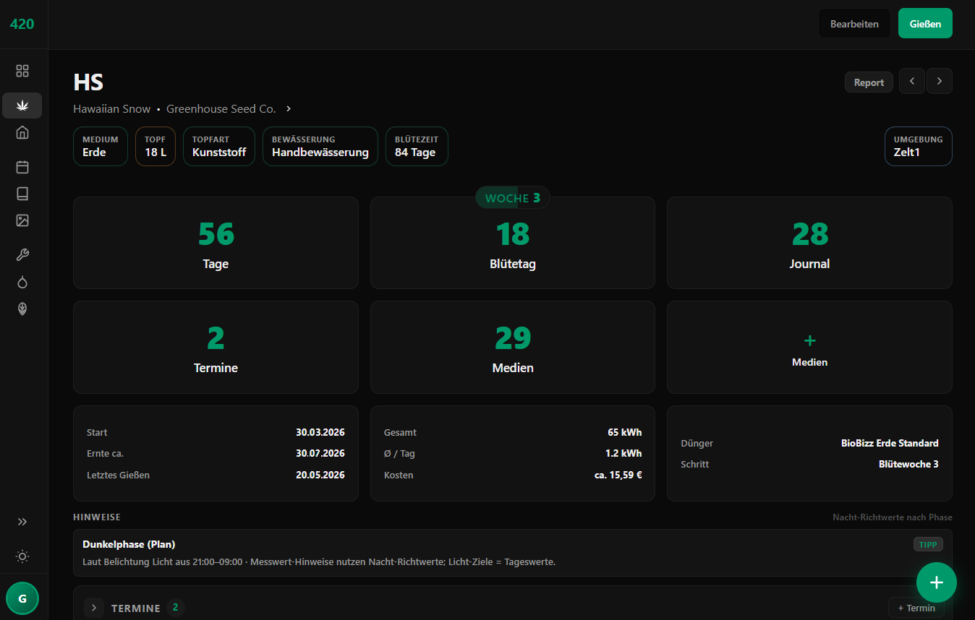Toggle light theme with sun icon
The height and width of the screenshot is (620, 975).
point(22,556)
